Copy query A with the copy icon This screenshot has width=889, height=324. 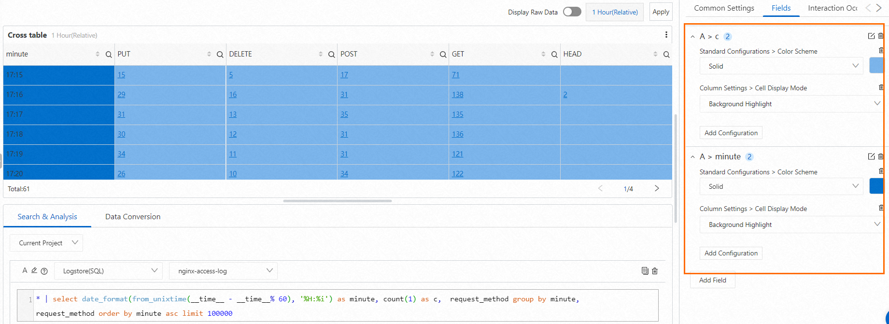click(645, 271)
